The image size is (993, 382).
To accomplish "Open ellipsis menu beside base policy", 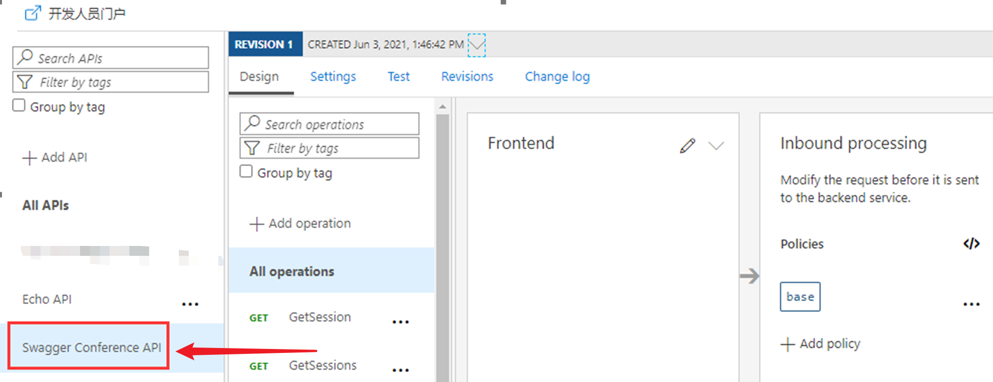I will click(971, 304).
